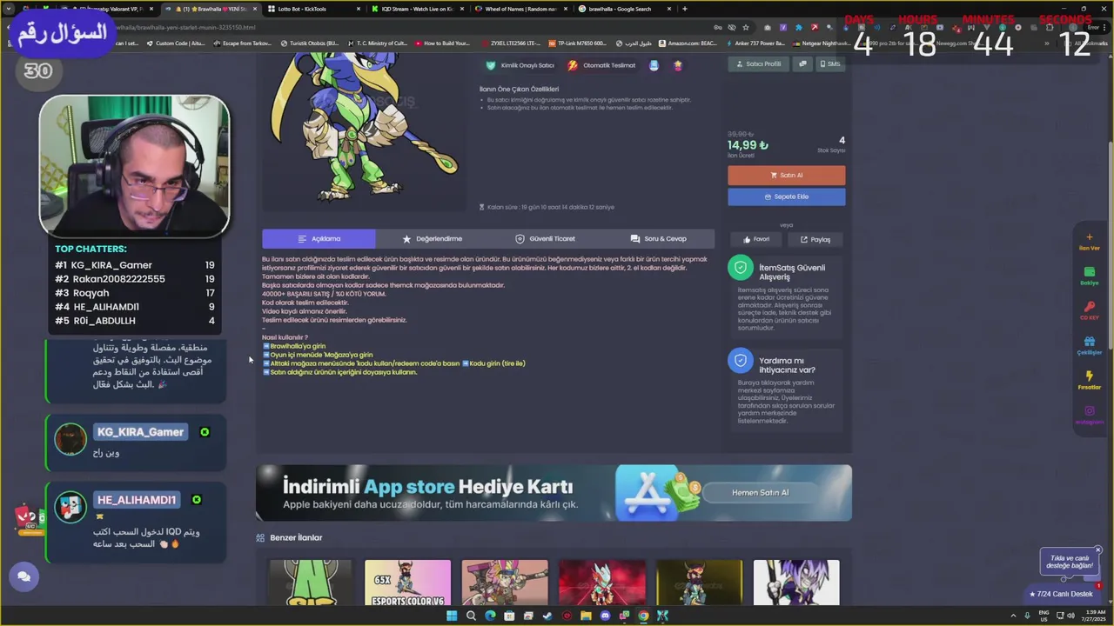Viewport: 1114px width, 626px height.
Task: Open the Amazon.com bookmark
Action: pos(688,43)
